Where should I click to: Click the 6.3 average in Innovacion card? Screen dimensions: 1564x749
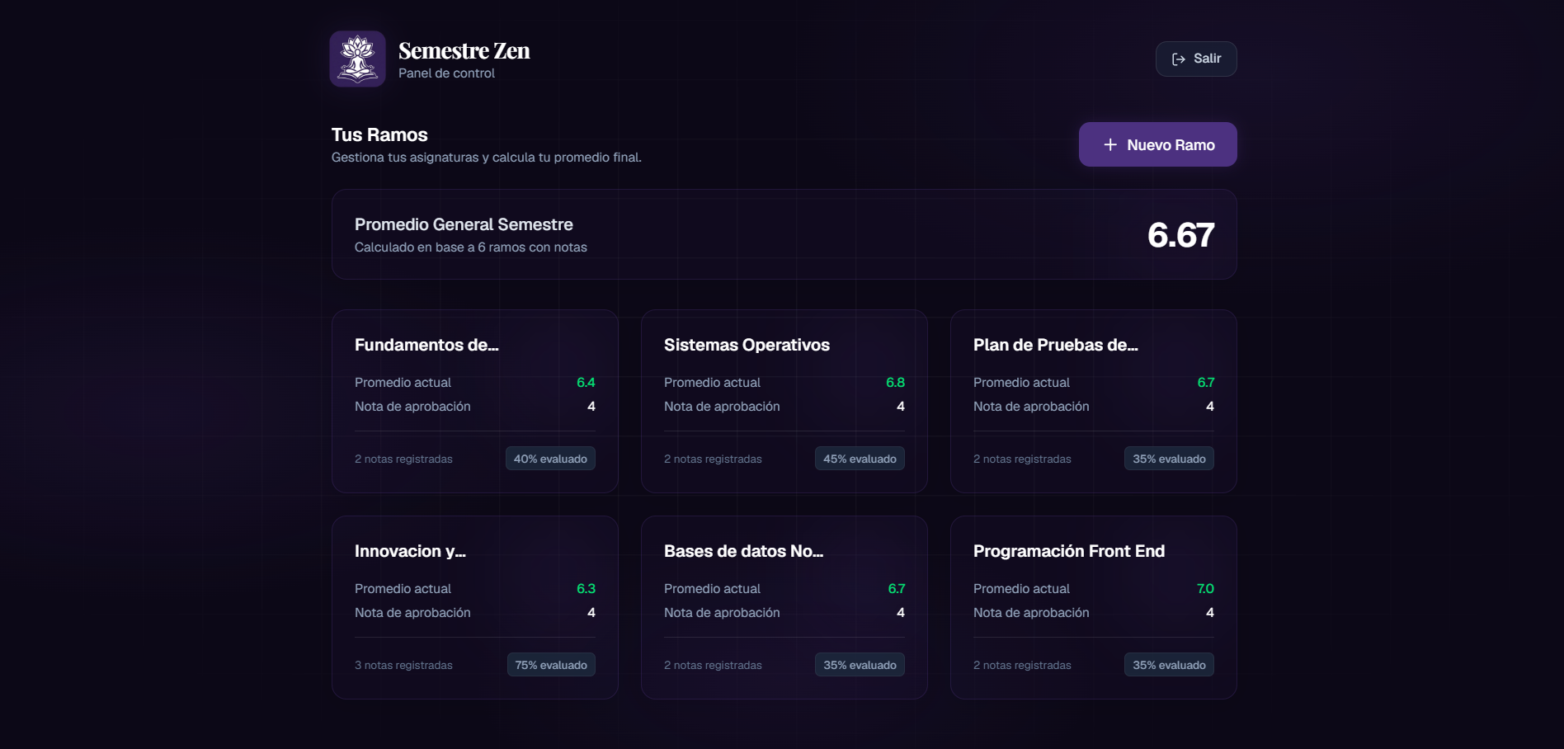[586, 589]
